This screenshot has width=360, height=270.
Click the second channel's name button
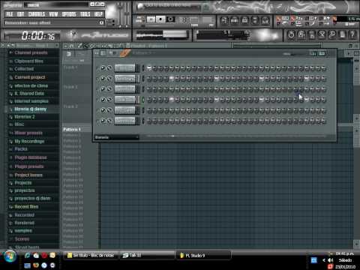tap(125, 79)
